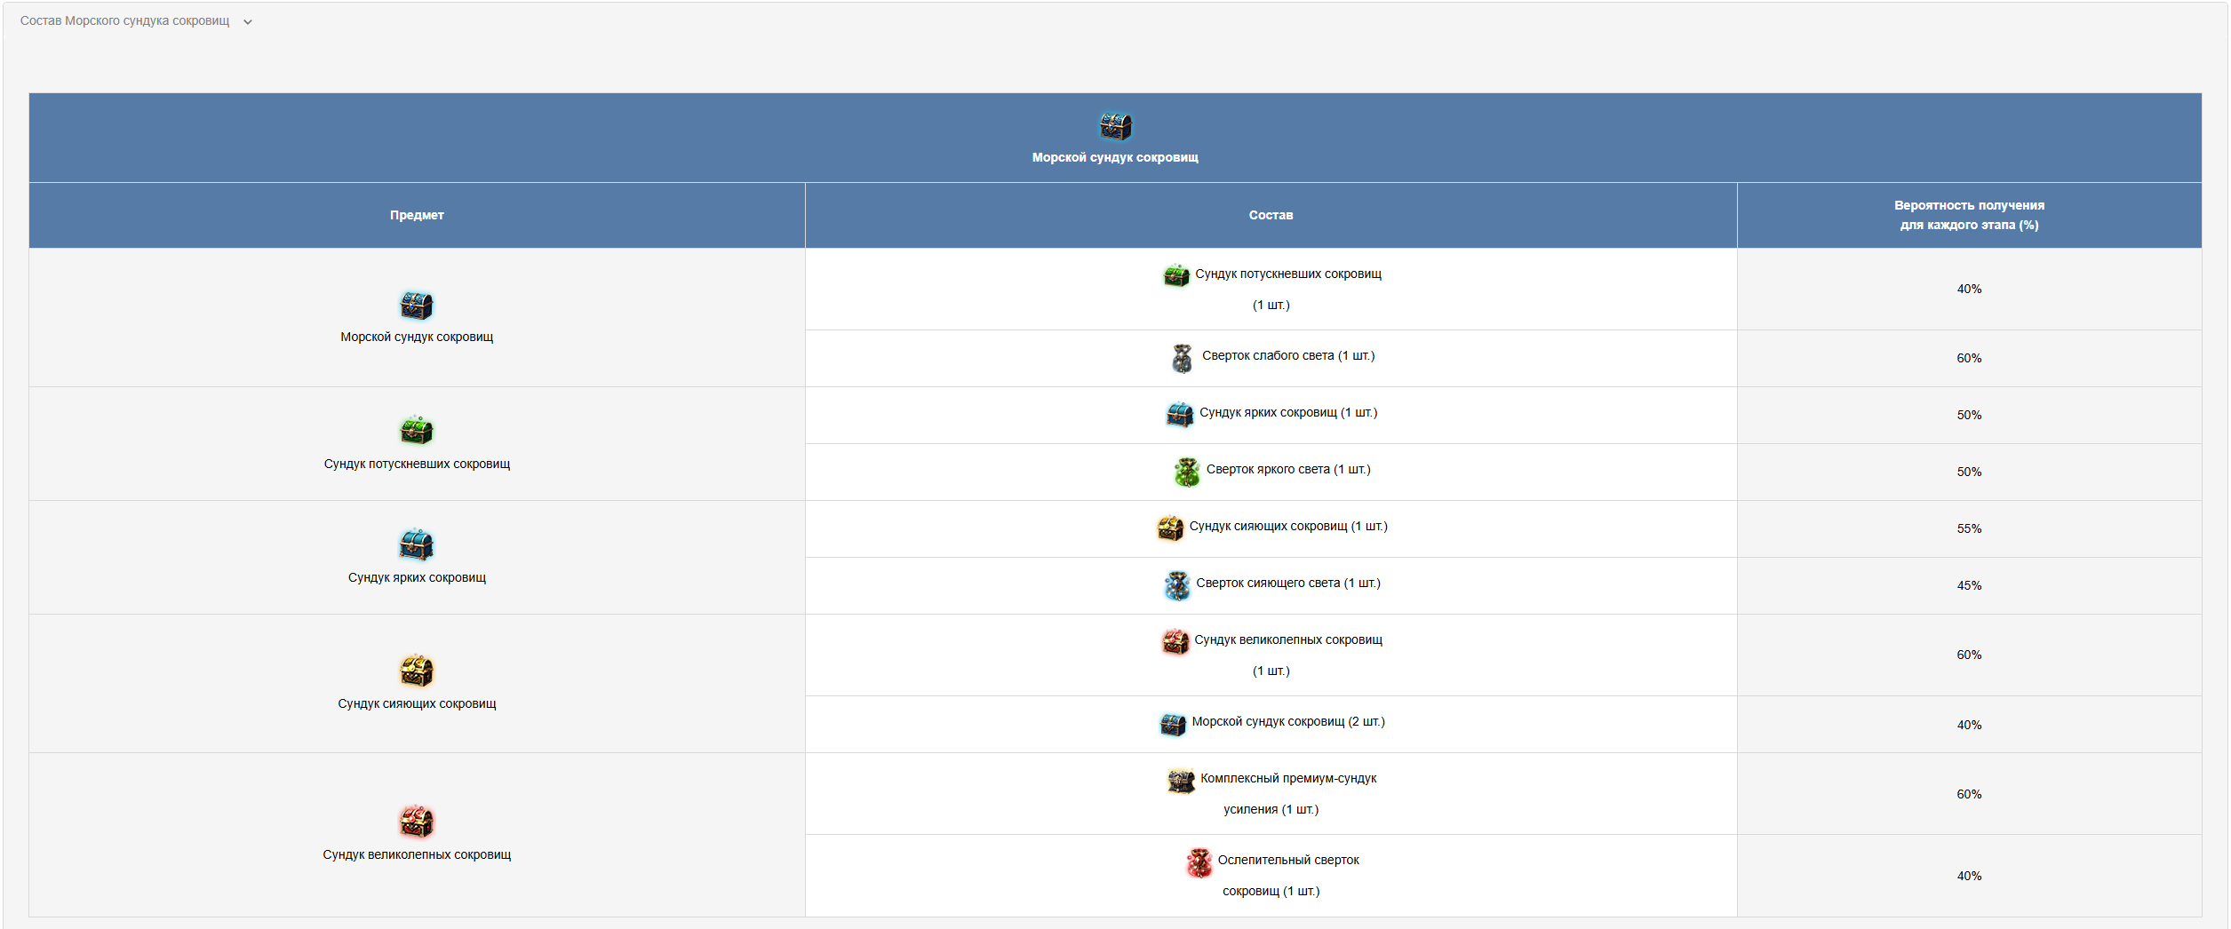2231x929 pixels.
Task: Click text Сундук великолепных сокровищ (1 шт.)
Action: pyautogui.click(x=1288, y=655)
